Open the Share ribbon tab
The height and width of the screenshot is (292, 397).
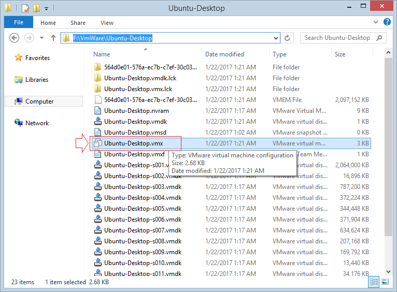pos(78,23)
